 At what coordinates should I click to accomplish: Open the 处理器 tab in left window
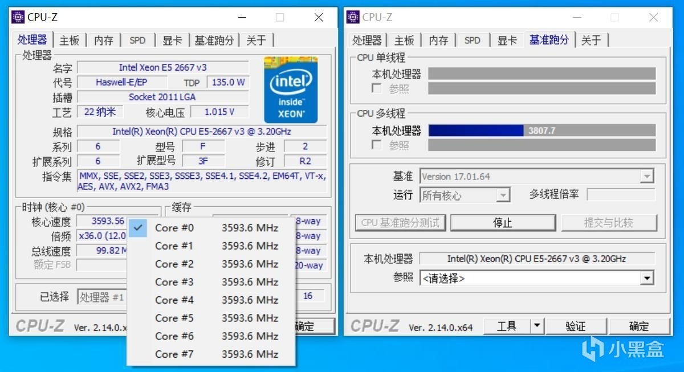[32, 40]
